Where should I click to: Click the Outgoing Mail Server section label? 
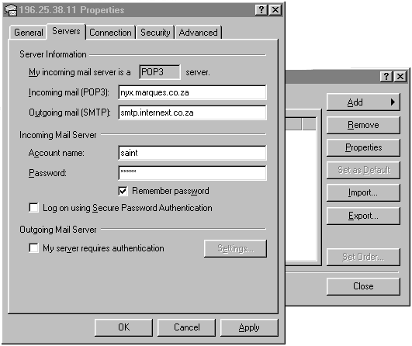point(58,230)
